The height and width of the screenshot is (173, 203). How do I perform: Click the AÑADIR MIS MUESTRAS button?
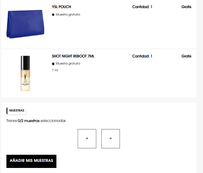[31, 161]
